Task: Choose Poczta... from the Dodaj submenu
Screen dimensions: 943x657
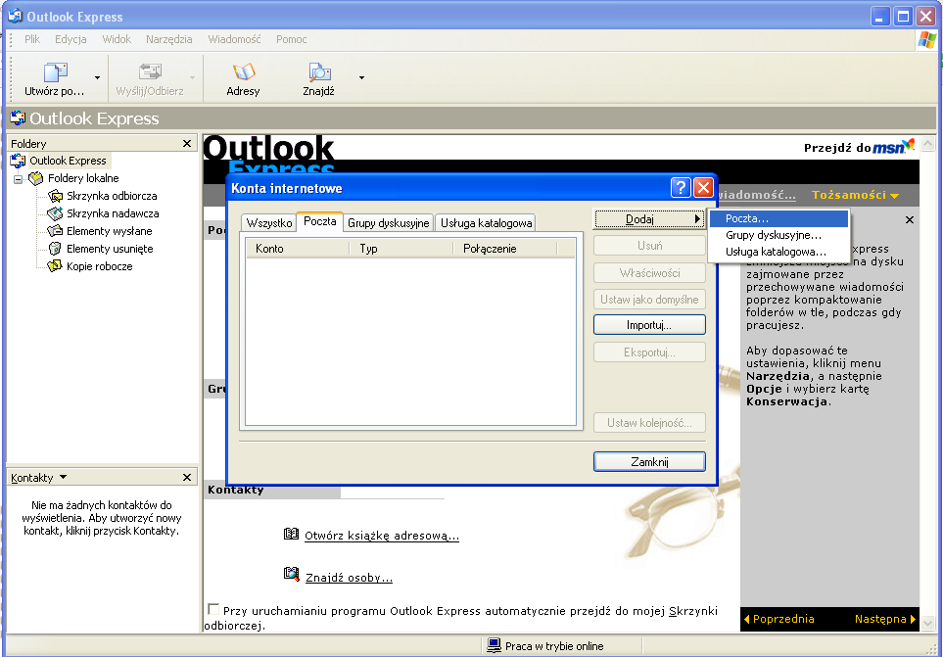Action: [778, 218]
